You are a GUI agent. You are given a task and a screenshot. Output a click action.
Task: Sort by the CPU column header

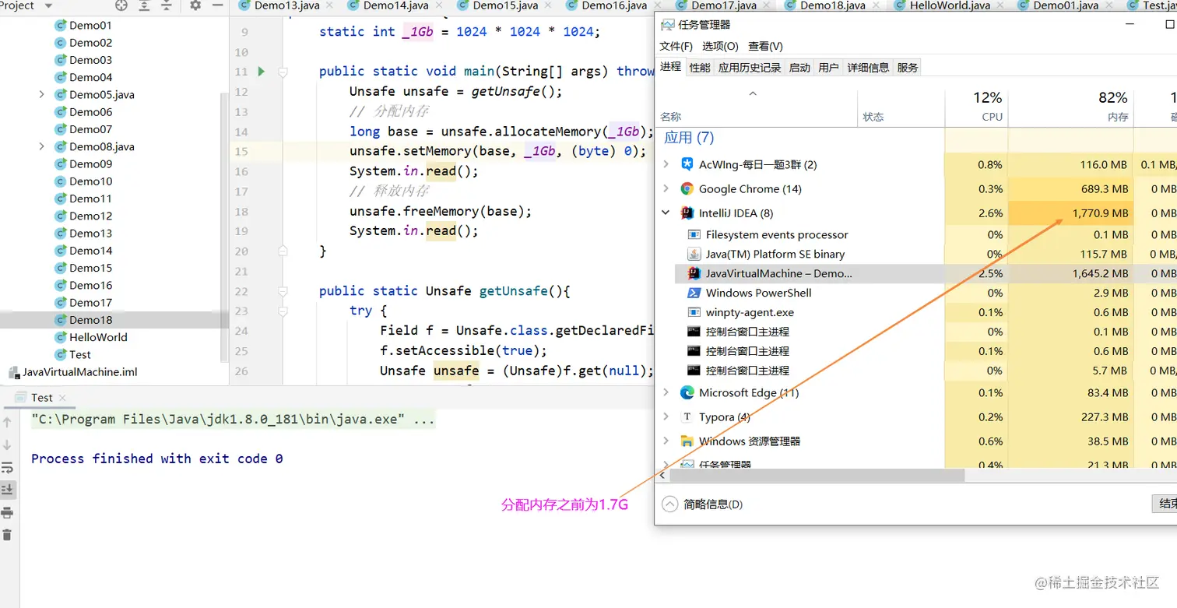pyautogui.click(x=976, y=107)
